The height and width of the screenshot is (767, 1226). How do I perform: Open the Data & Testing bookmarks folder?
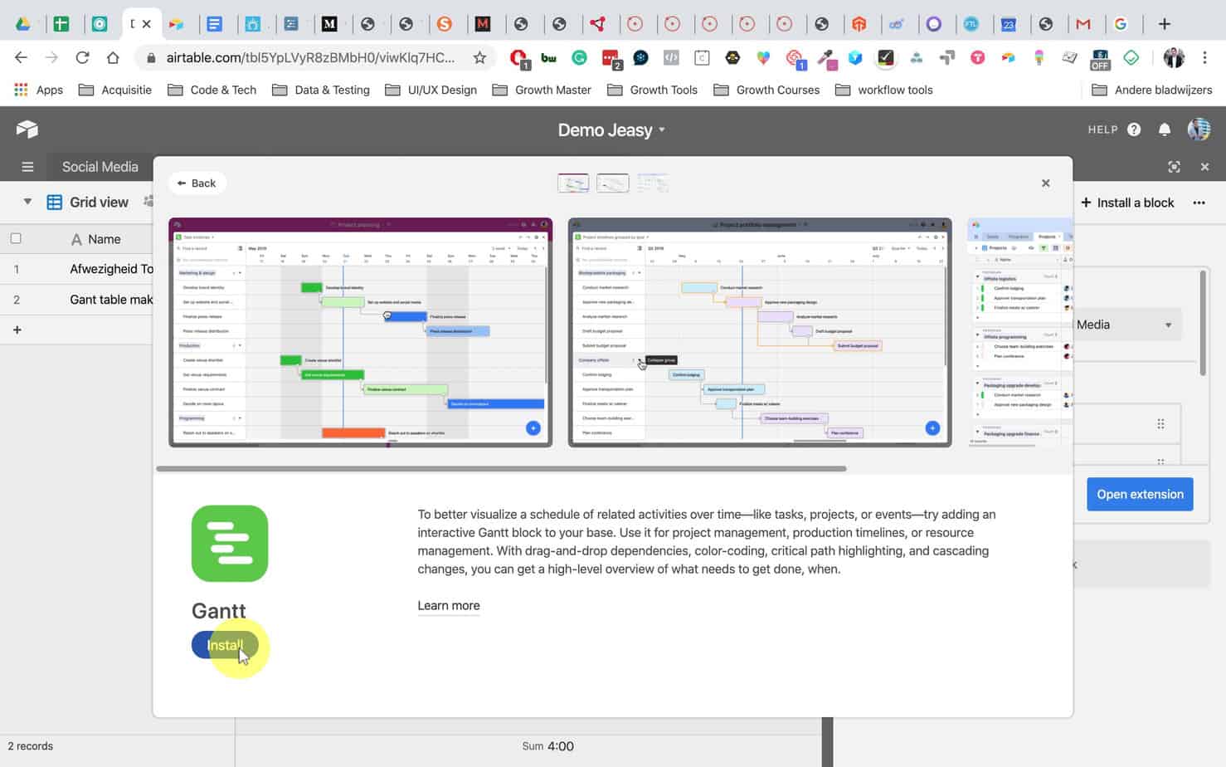click(x=320, y=90)
